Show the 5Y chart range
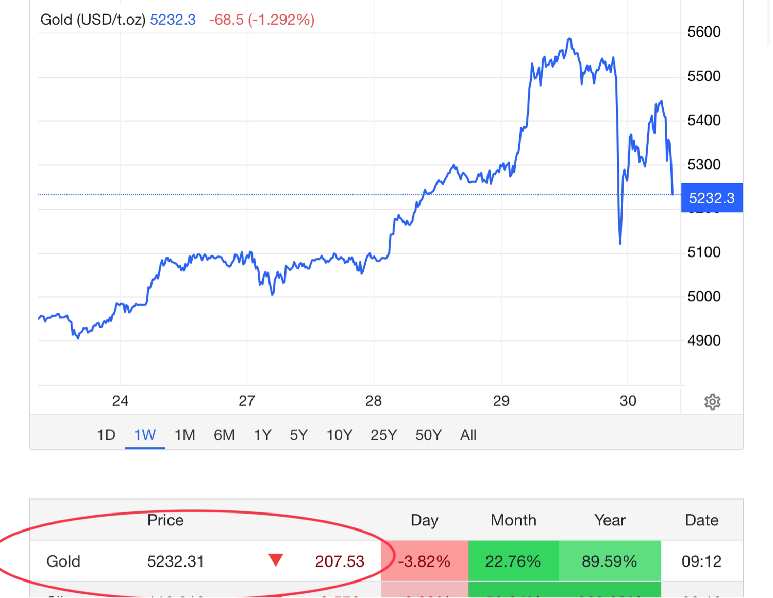773x598 pixels. click(x=298, y=435)
